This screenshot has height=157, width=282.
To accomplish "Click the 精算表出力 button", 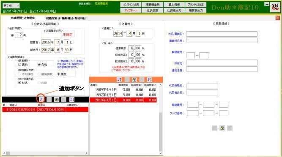I will coord(196,11).
